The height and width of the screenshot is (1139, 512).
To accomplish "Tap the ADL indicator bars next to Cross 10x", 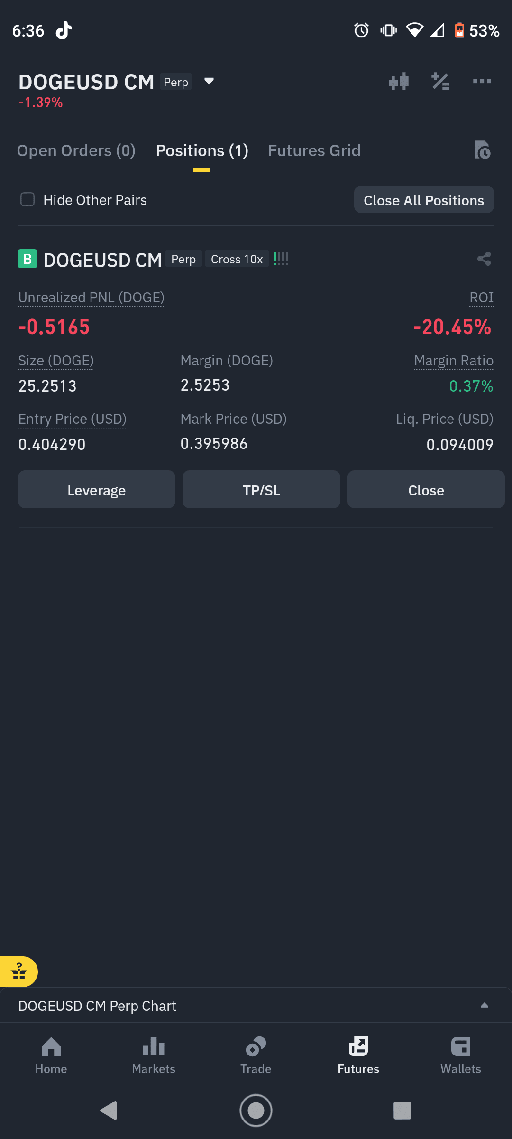I will click(281, 259).
